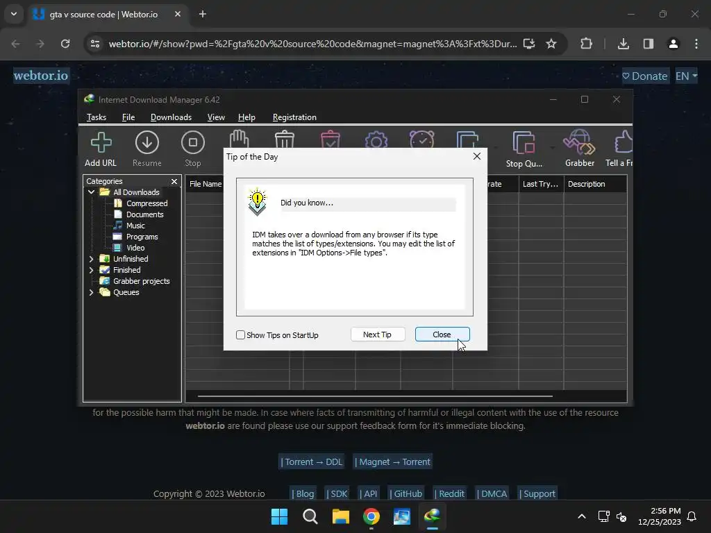Screen dimensions: 711x533
Task: Click the Chrome address bar
Action: (x=312, y=44)
